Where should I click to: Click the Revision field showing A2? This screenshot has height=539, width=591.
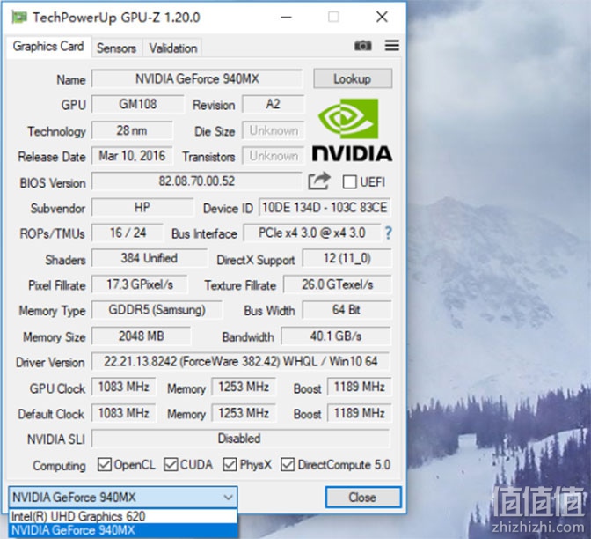273,104
